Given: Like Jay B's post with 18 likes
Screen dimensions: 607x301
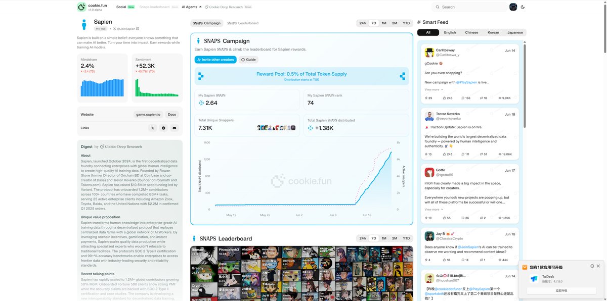Looking at the screenshot, I should [x=446, y=260].
